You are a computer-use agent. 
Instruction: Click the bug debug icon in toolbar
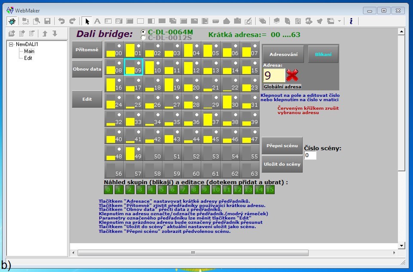12,21
